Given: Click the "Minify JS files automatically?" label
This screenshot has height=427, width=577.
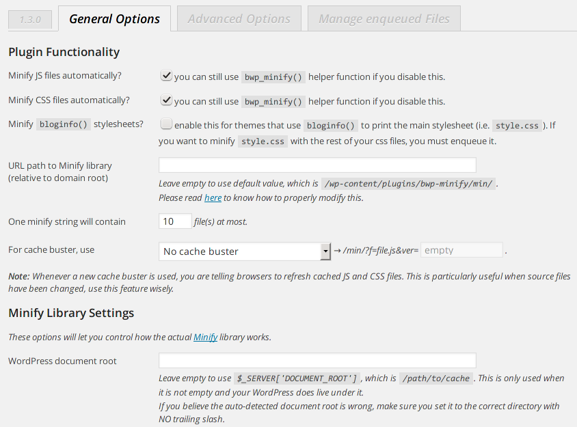Looking at the screenshot, I should [x=65, y=76].
